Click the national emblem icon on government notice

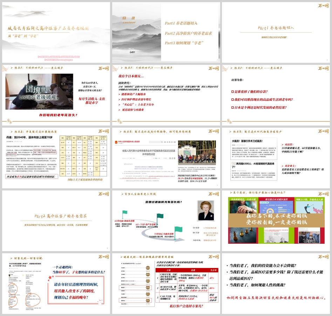117,142
